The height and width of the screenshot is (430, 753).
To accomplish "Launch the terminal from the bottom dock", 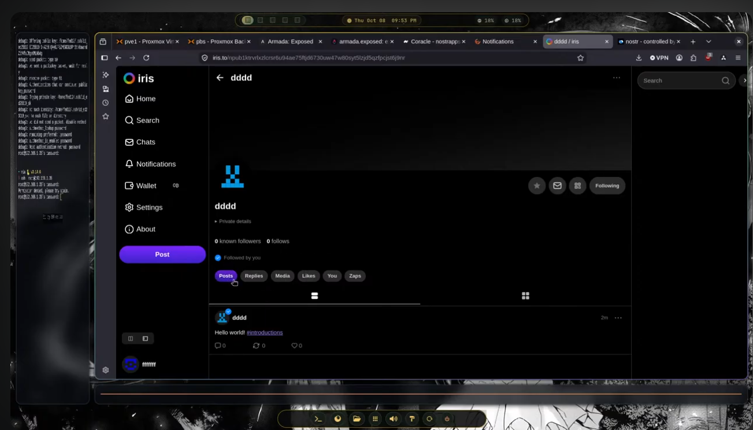I will point(318,419).
